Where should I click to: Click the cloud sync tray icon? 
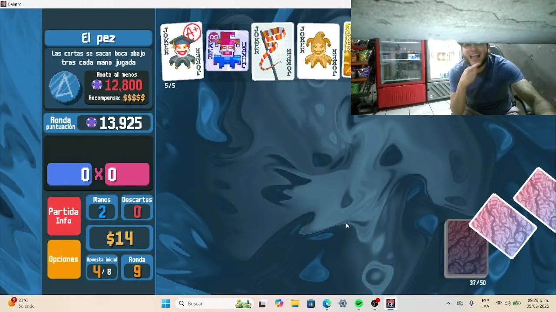[x=460, y=304]
